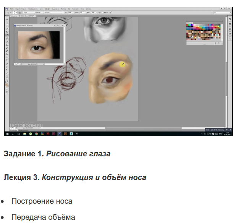Select the Eraser tool

(7, 51)
